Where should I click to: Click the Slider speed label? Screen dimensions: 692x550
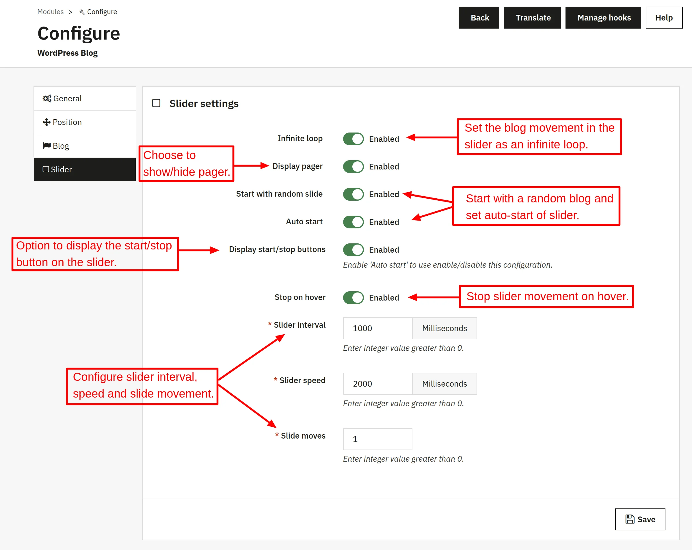tap(302, 380)
